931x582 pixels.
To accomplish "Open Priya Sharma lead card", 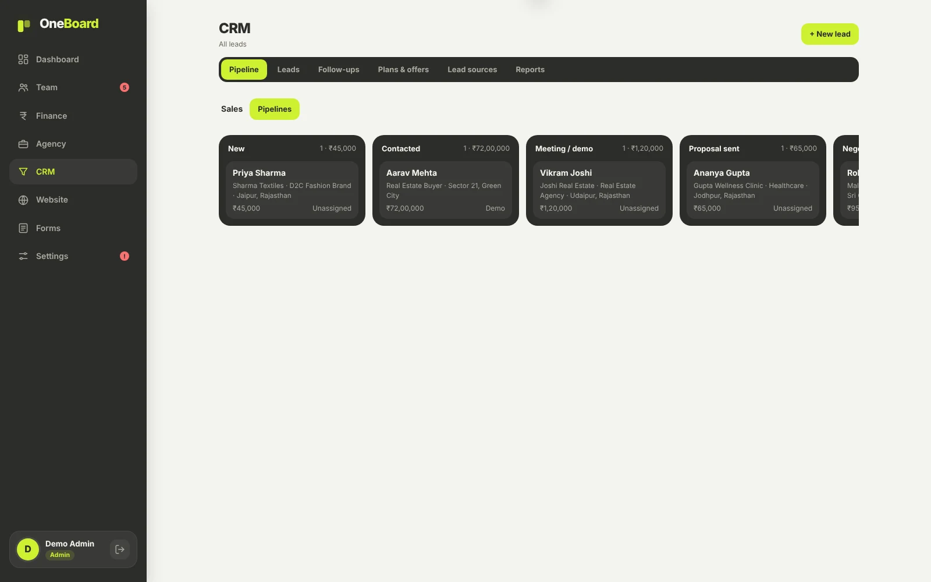I will [x=292, y=190].
